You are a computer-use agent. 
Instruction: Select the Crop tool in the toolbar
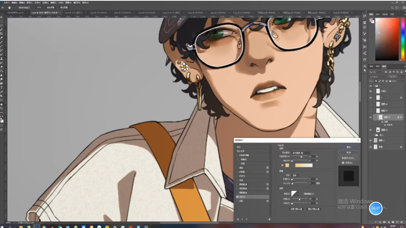(x=1, y=34)
